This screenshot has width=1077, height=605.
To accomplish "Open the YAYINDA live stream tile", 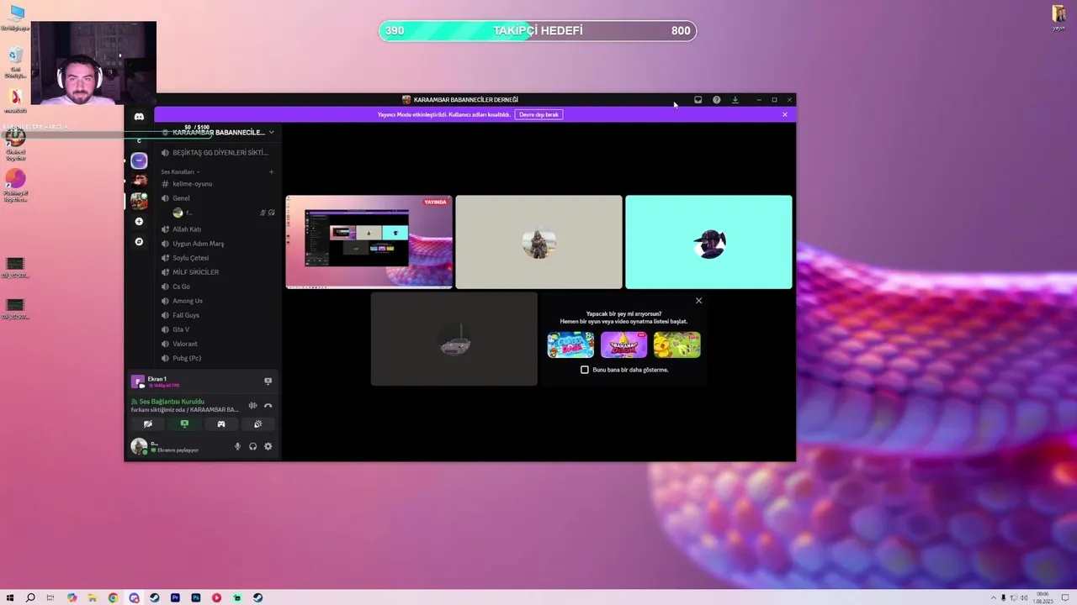I will (369, 242).
